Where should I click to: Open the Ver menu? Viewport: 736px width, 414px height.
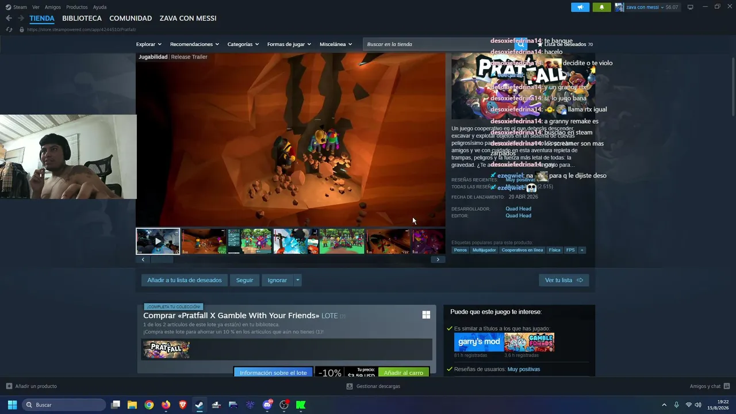(36, 7)
